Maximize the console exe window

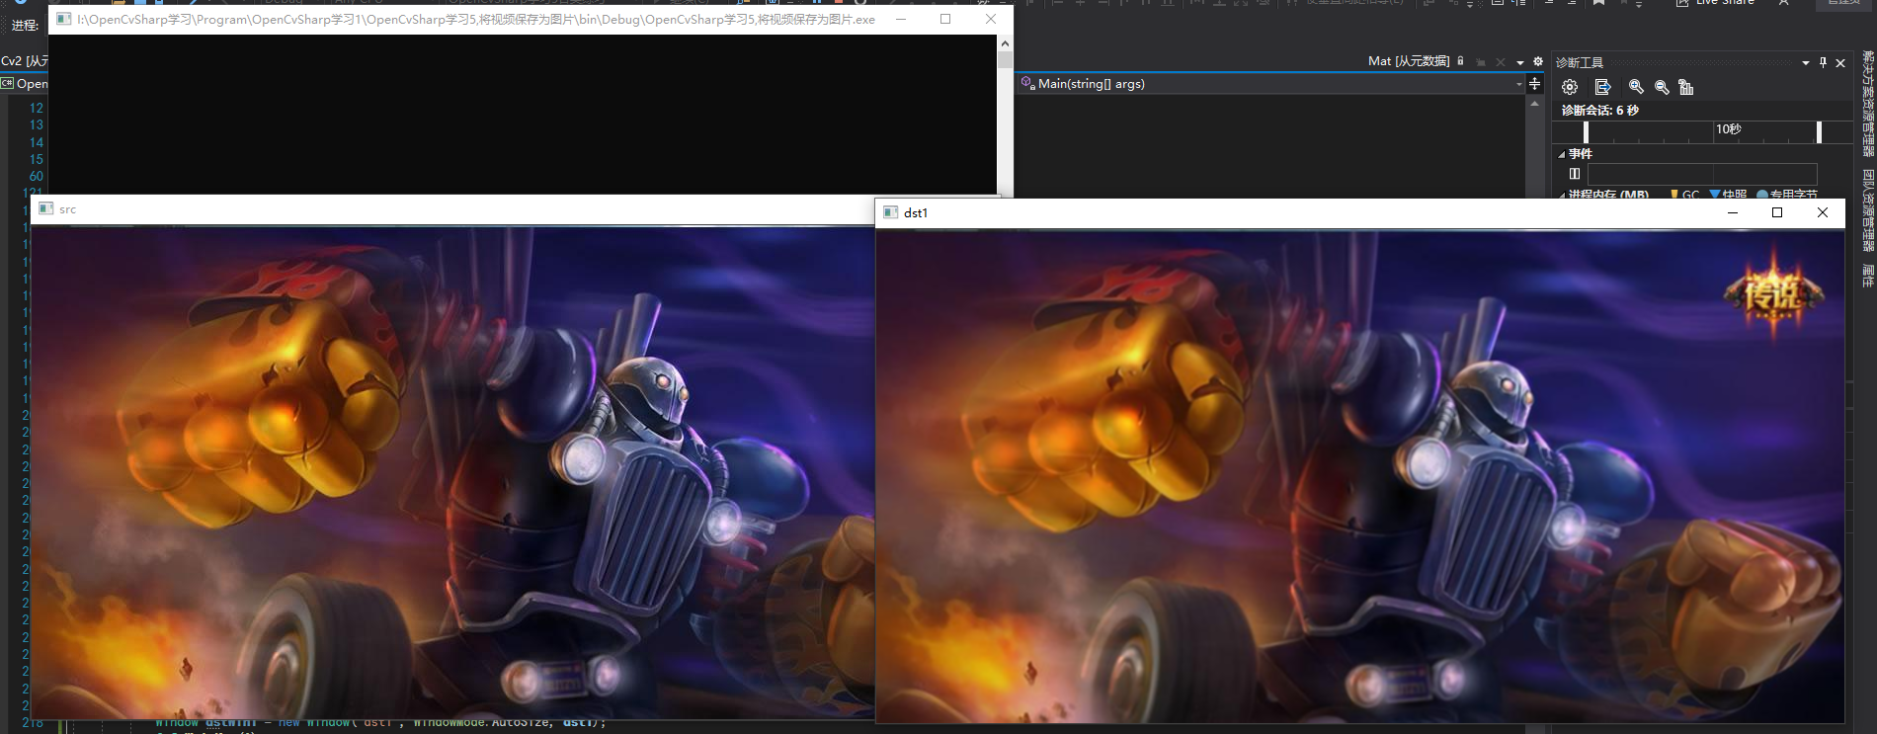(x=945, y=19)
